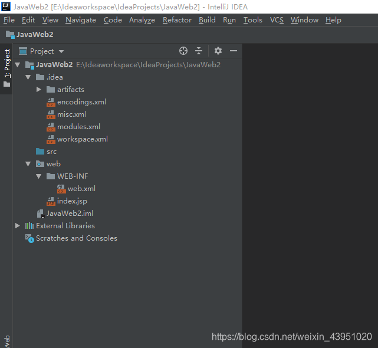Click the encodings.xml file icon
The width and height of the screenshot is (378, 348).
[51, 102]
